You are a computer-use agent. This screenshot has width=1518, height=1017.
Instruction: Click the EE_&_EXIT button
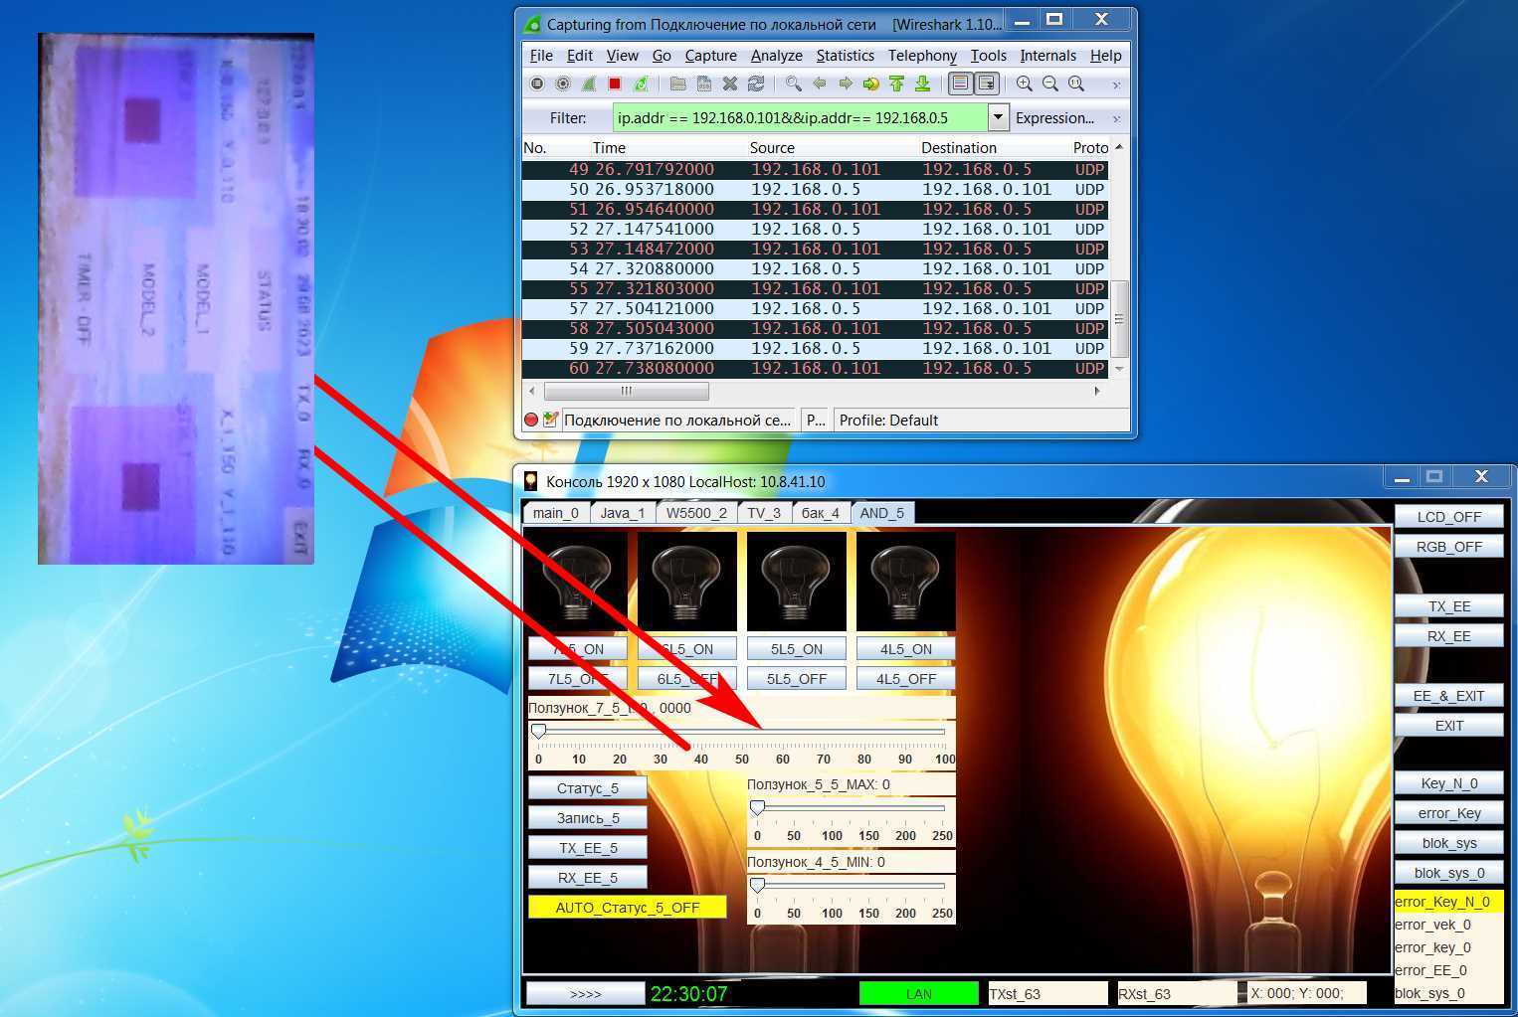point(1448,696)
